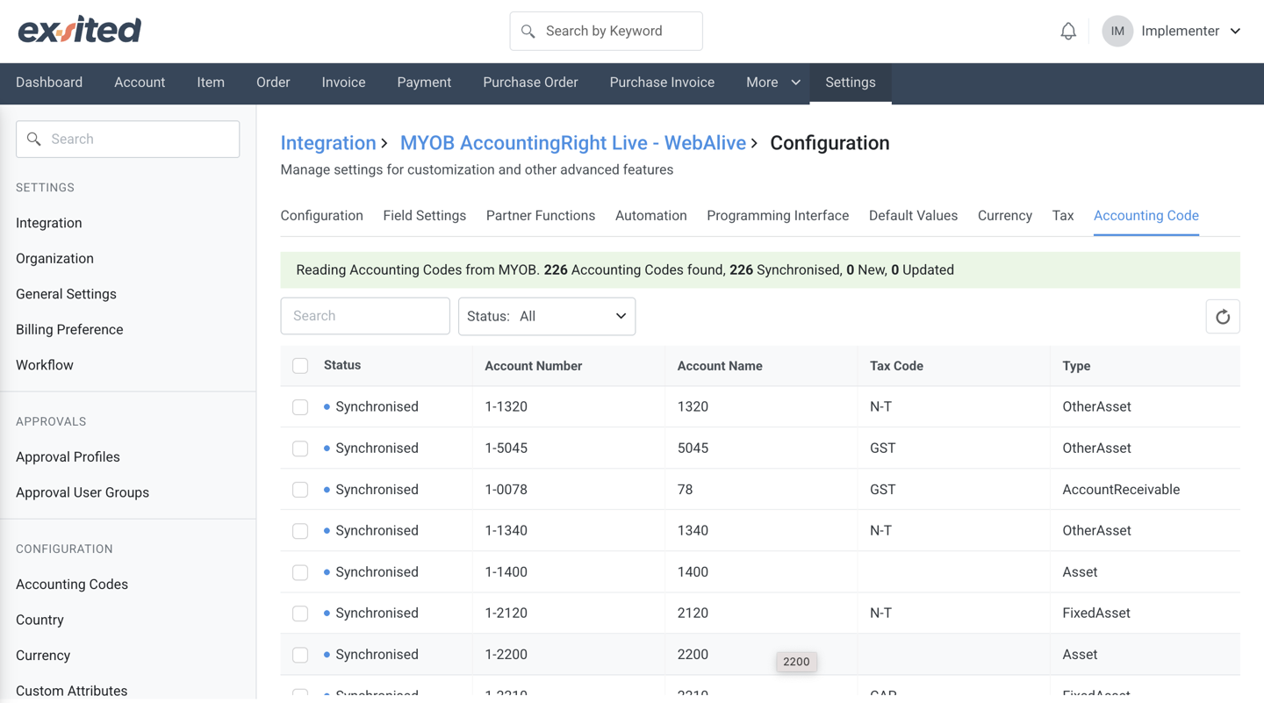Select the Settings nav item
Screen dimensions: 1264x703
coord(851,82)
